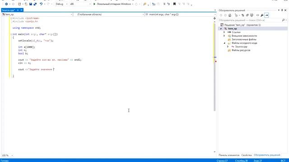Click the open file folder icon

point(26,4)
